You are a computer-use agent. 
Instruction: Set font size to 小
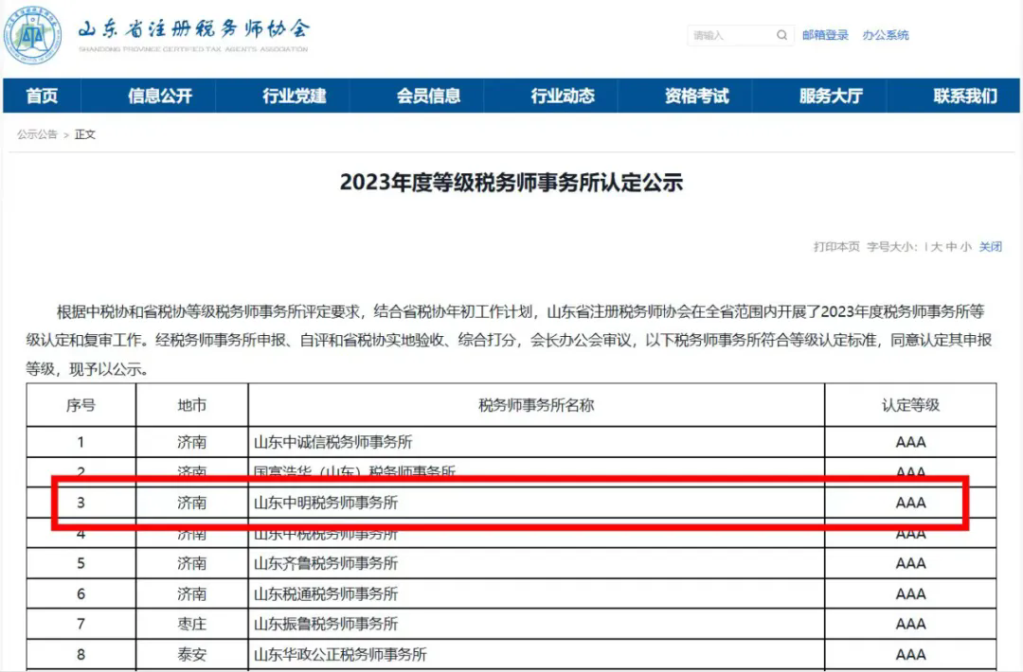tap(966, 246)
